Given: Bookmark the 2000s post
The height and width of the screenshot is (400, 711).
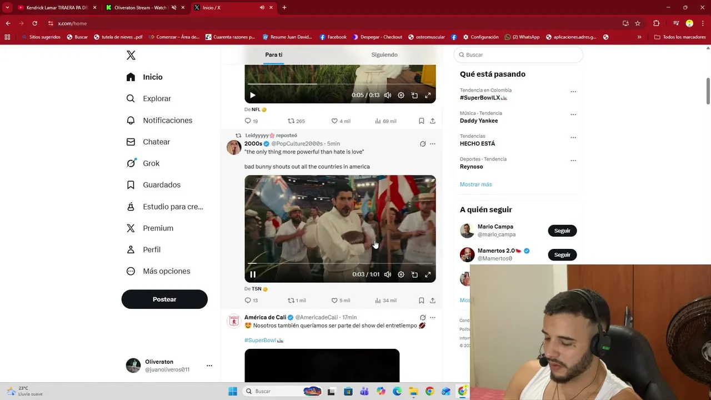Looking at the screenshot, I should point(422,301).
